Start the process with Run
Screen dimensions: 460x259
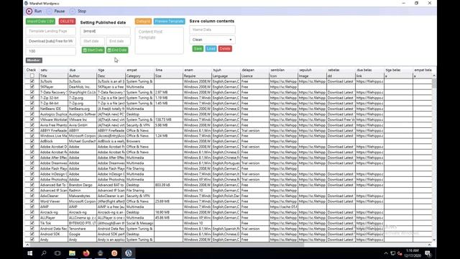[34, 12]
